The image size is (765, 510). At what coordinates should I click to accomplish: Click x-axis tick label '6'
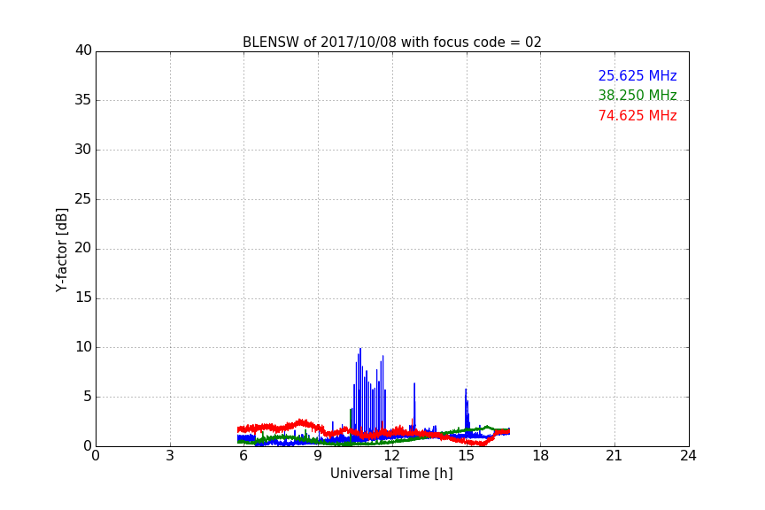pos(244,456)
